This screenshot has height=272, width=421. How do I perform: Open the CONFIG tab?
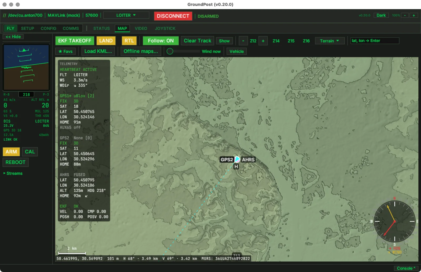click(x=48, y=28)
